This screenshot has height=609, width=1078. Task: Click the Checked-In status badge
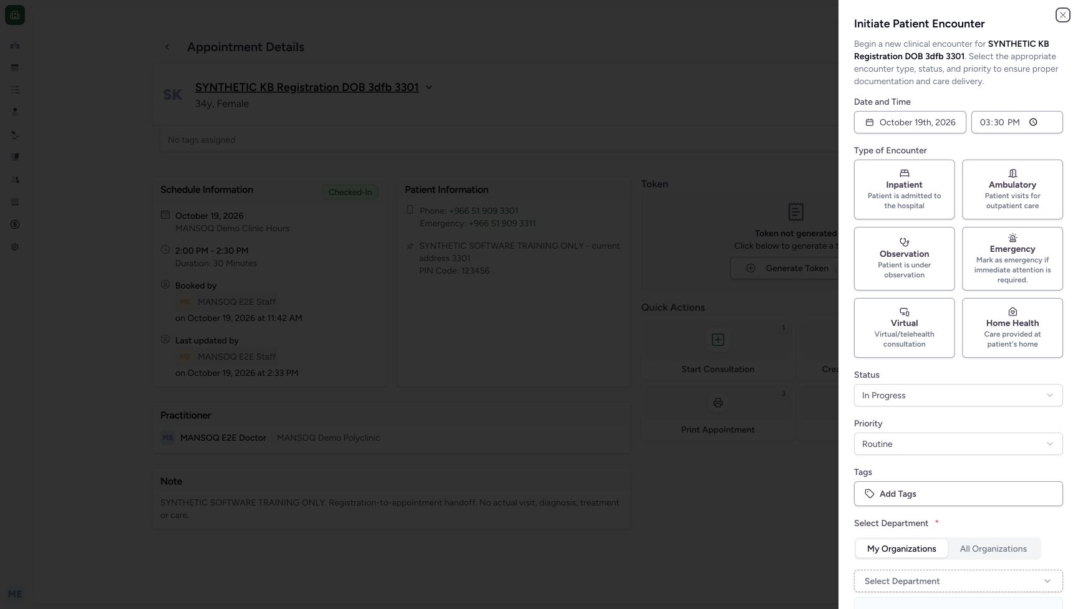point(350,192)
